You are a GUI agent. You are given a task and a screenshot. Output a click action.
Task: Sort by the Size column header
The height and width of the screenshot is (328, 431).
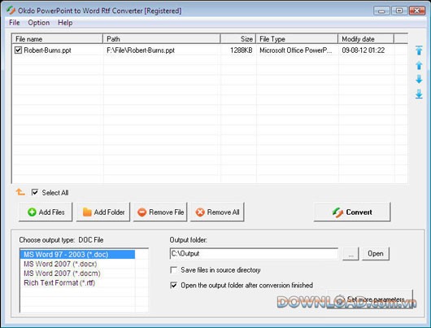(x=238, y=39)
